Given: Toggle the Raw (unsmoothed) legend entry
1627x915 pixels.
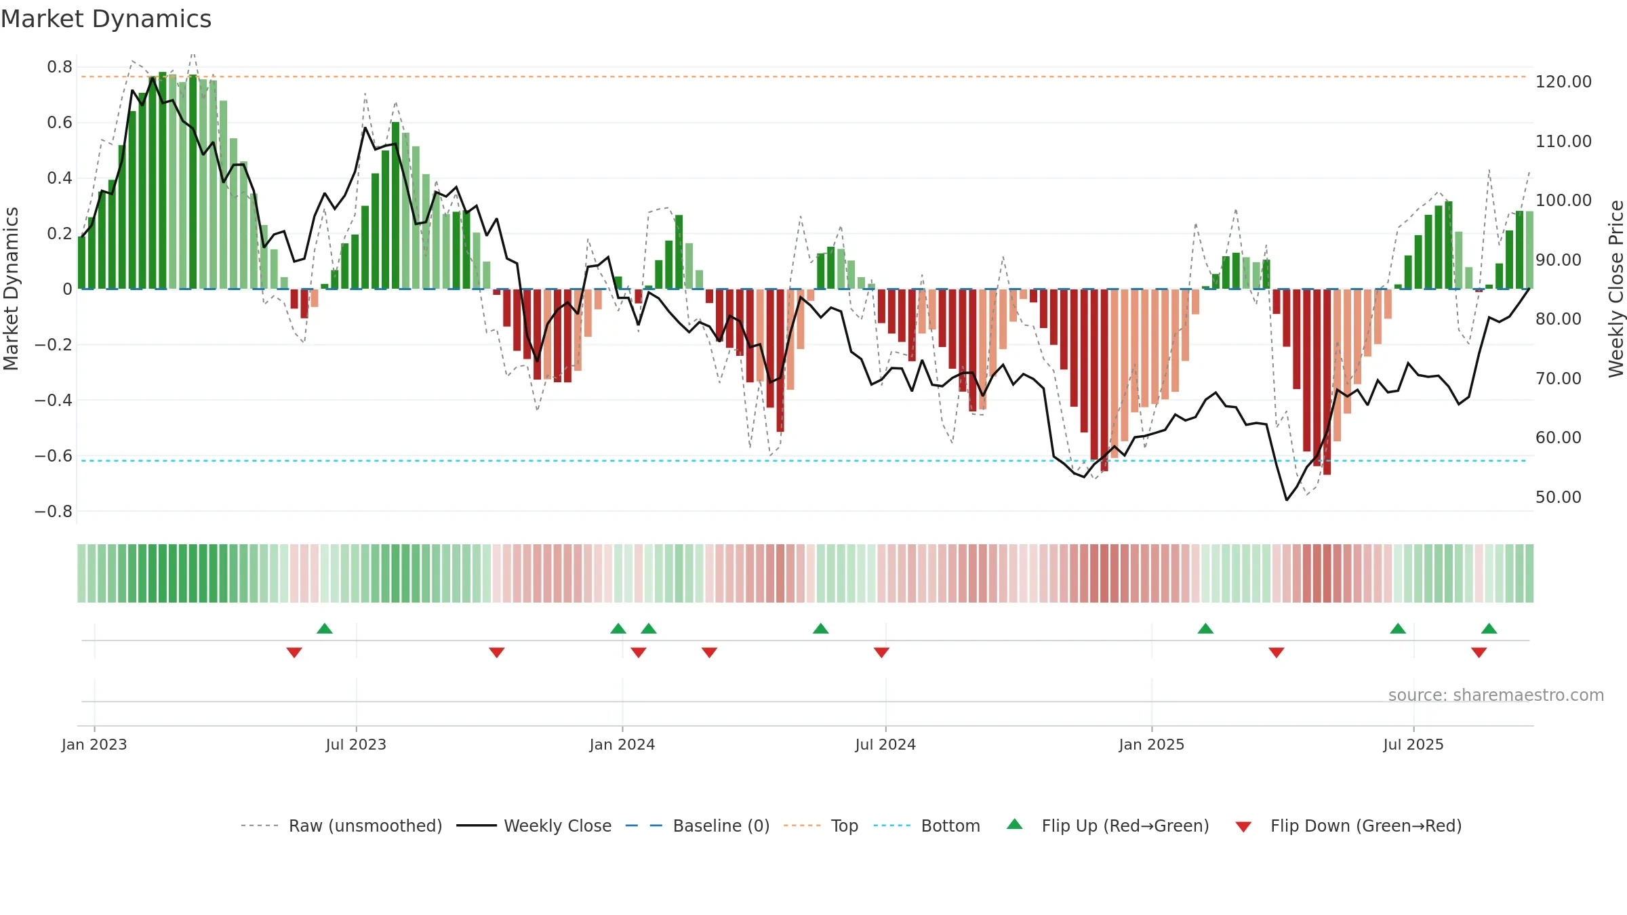Looking at the screenshot, I should click(x=341, y=826).
